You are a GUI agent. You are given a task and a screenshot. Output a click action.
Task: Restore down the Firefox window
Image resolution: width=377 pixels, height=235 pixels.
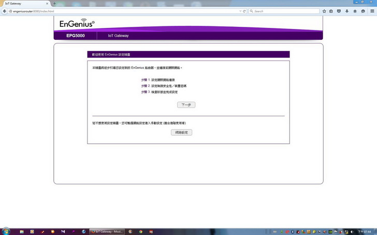(x=363, y=2)
